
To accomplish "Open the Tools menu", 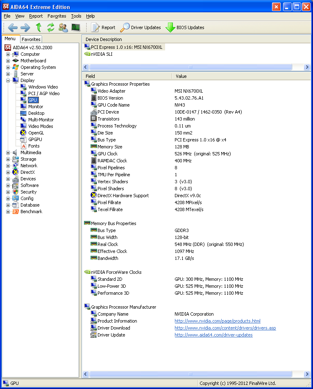I will (76, 16).
